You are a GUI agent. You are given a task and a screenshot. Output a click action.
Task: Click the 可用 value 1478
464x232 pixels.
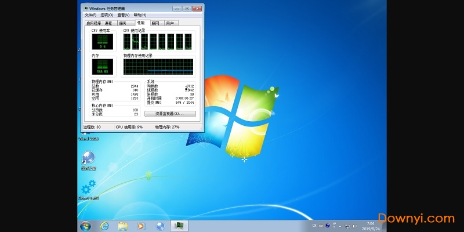click(x=135, y=94)
